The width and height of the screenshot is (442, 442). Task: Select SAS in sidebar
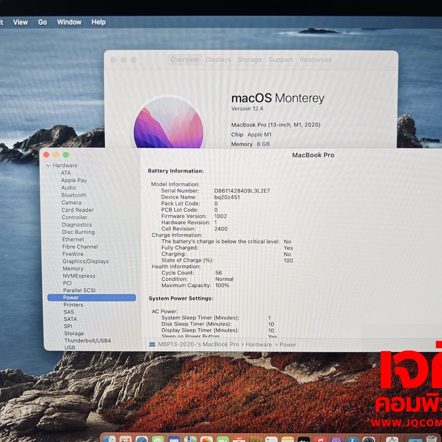click(69, 312)
